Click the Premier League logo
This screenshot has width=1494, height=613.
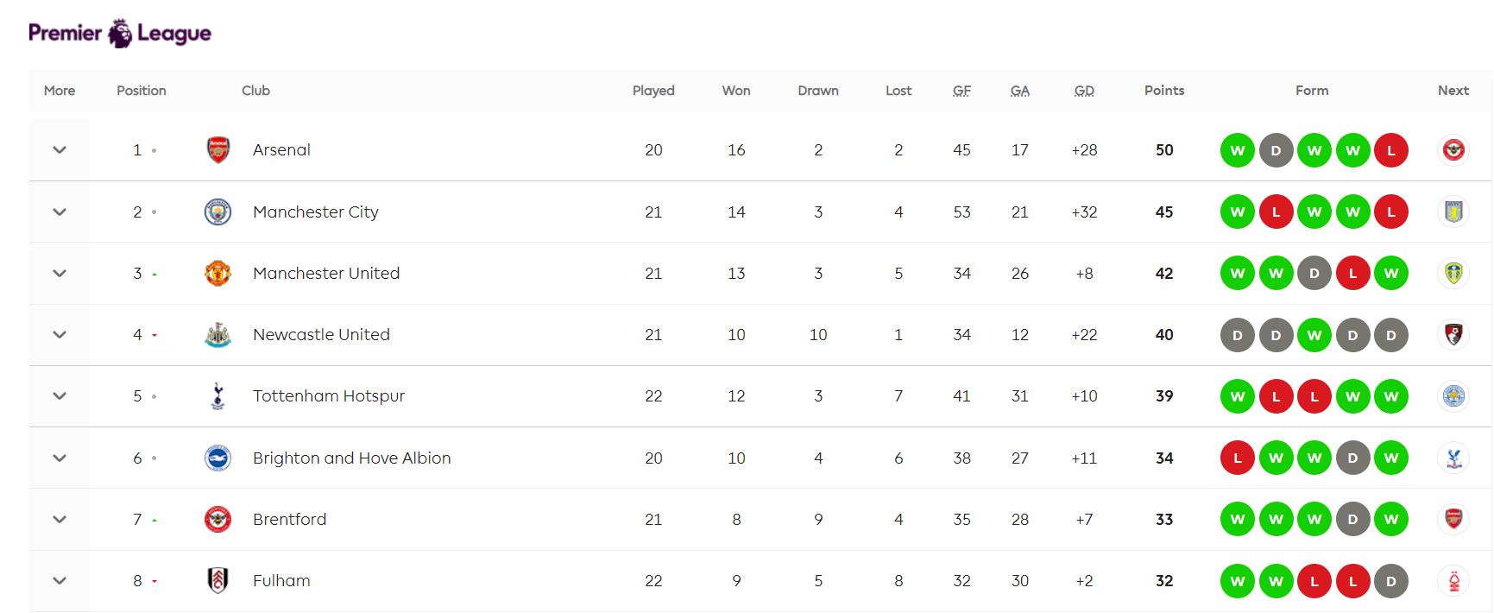point(120,33)
